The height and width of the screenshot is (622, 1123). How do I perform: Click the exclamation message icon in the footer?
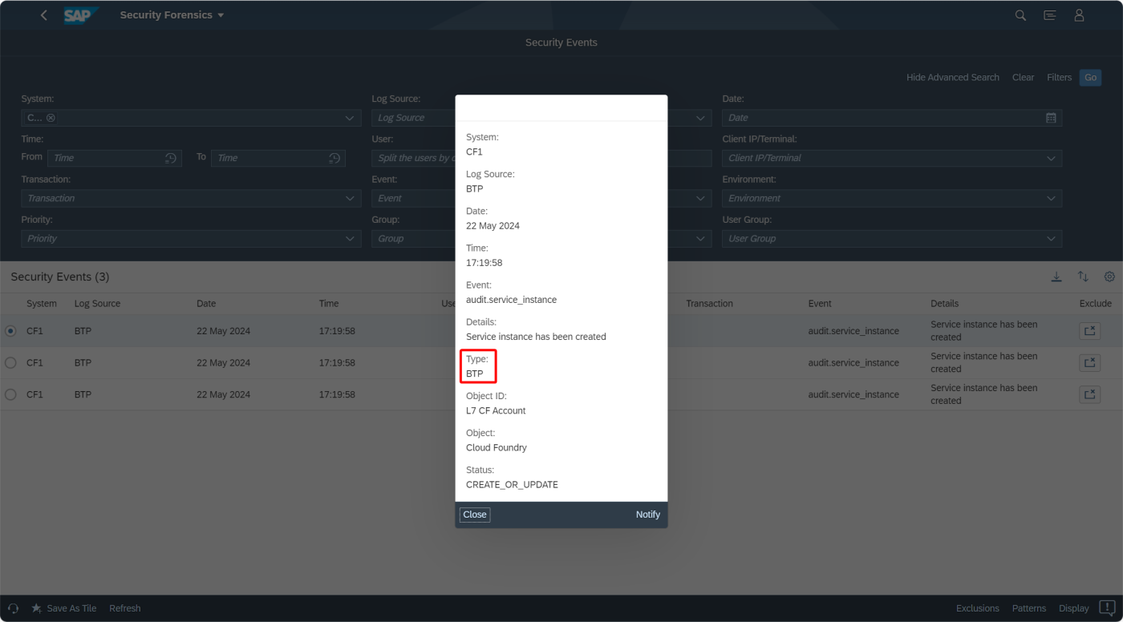1107,608
